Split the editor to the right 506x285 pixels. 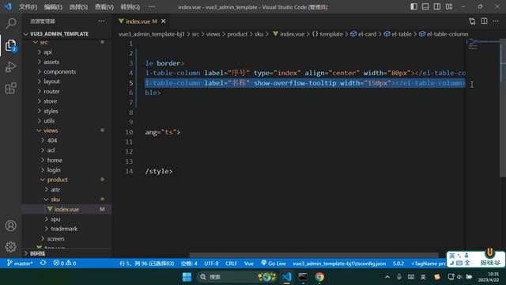484,21
